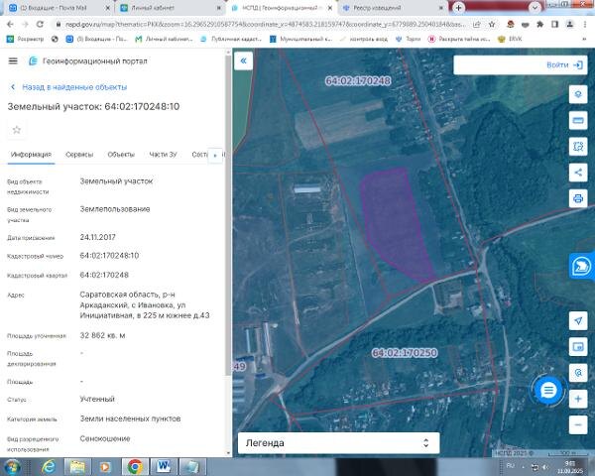Activate the area selection search tool

578,146
